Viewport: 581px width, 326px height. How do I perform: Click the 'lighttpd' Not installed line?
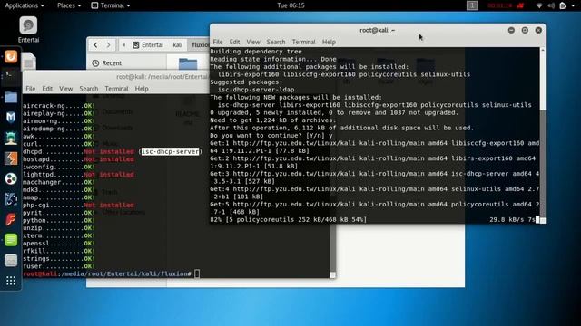pos(78,175)
